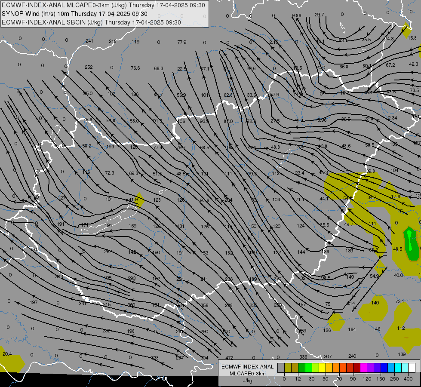Click the 259 value on map
Viewport: 421px width, 387px height.
tap(303, 331)
